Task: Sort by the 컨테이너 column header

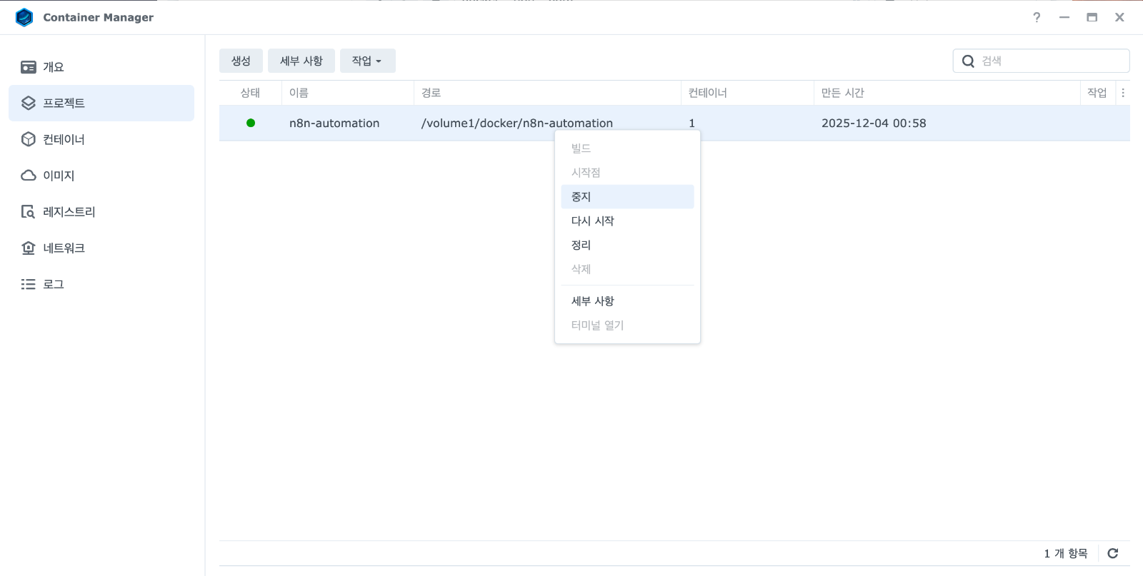Action: (x=747, y=93)
